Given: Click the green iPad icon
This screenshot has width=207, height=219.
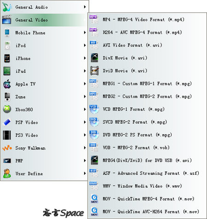Looking at the screenshot, I should [x=7, y=71].
